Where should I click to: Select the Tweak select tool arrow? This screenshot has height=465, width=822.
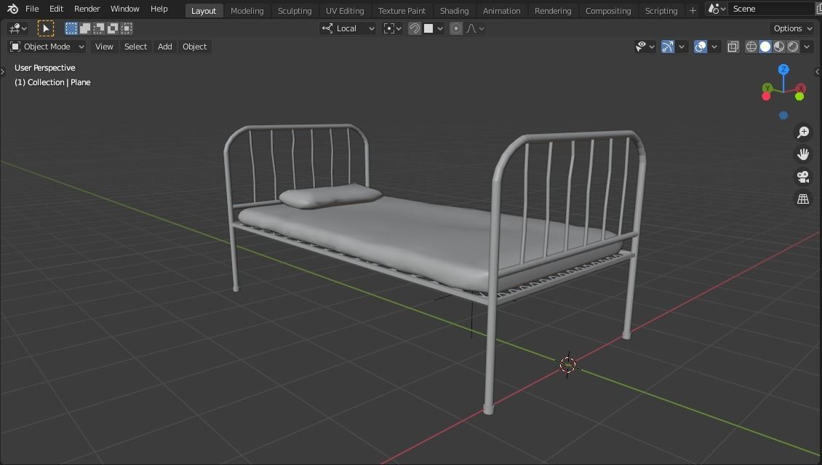pyautogui.click(x=46, y=28)
